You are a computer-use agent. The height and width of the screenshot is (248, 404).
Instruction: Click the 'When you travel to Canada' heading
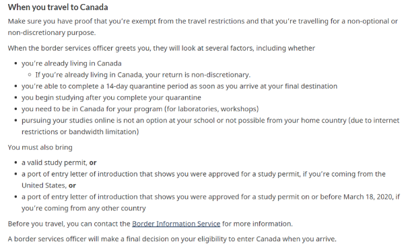[x=58, y=7]
